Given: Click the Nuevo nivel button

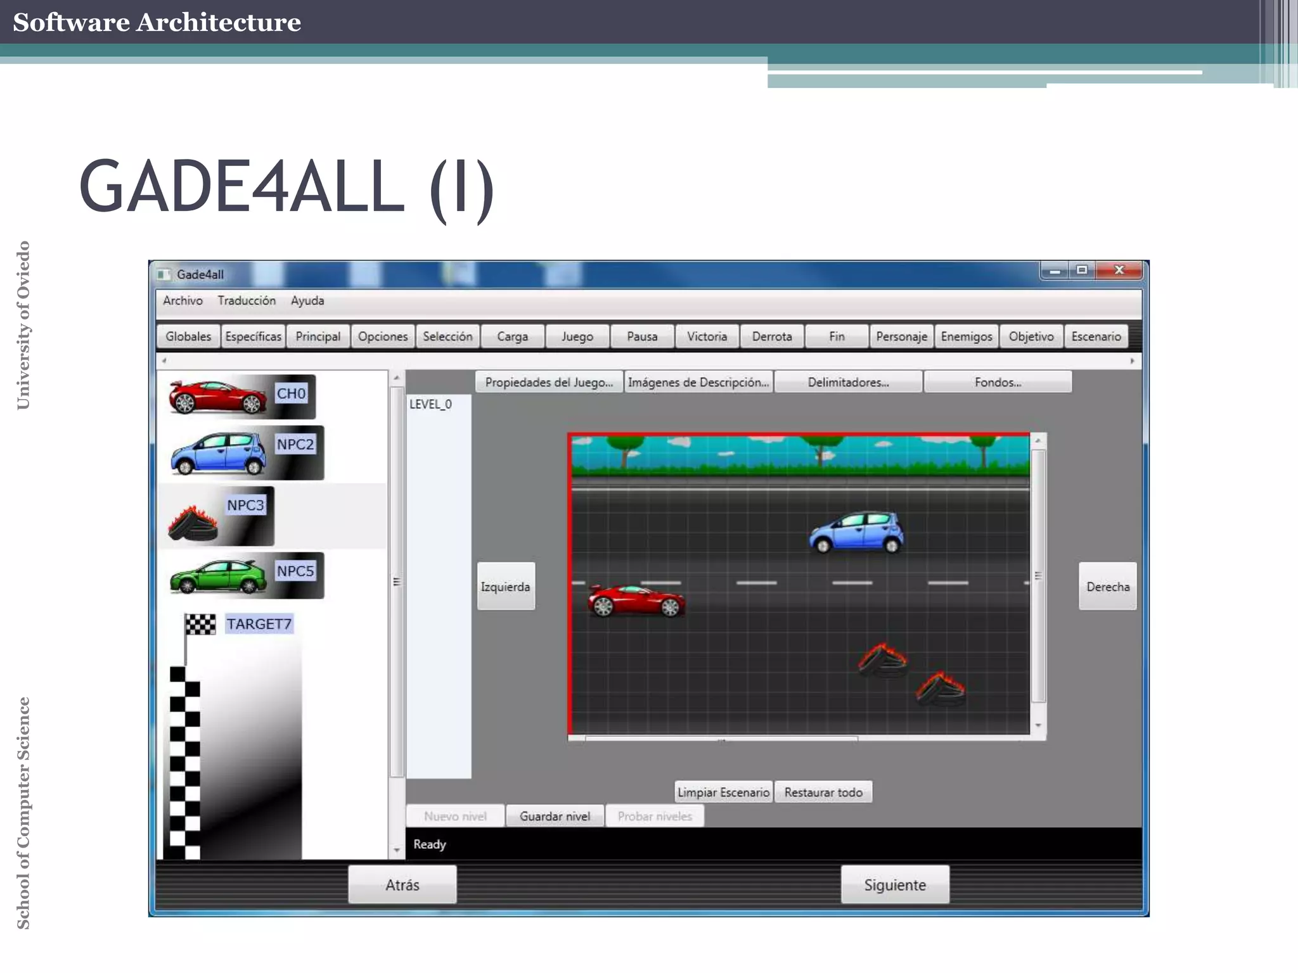Looking at the screenshot, I should click(456, 816).
